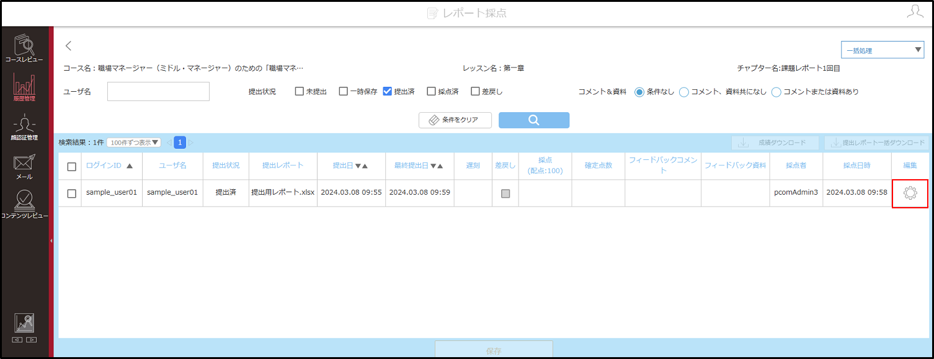The image size is (934, 359).
Task: Uncheck the 提出済 checkbox
Action: [x=388, y=91]
